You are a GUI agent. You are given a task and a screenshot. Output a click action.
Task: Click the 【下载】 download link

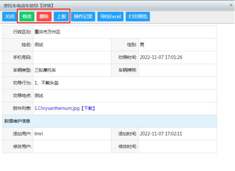pyautogui.click(x=88, y=108)
